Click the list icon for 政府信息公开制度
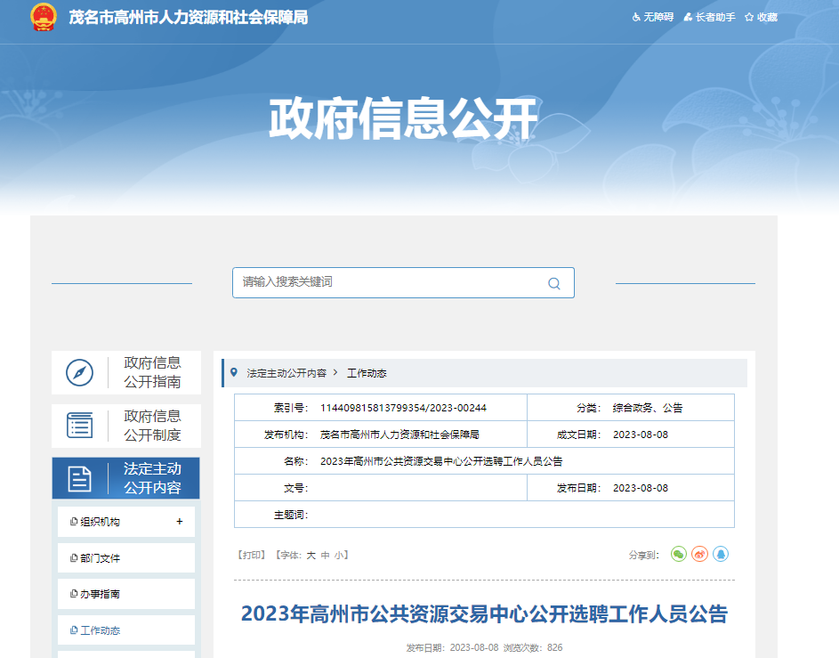 pyautogui.click(x=80, y=426)
